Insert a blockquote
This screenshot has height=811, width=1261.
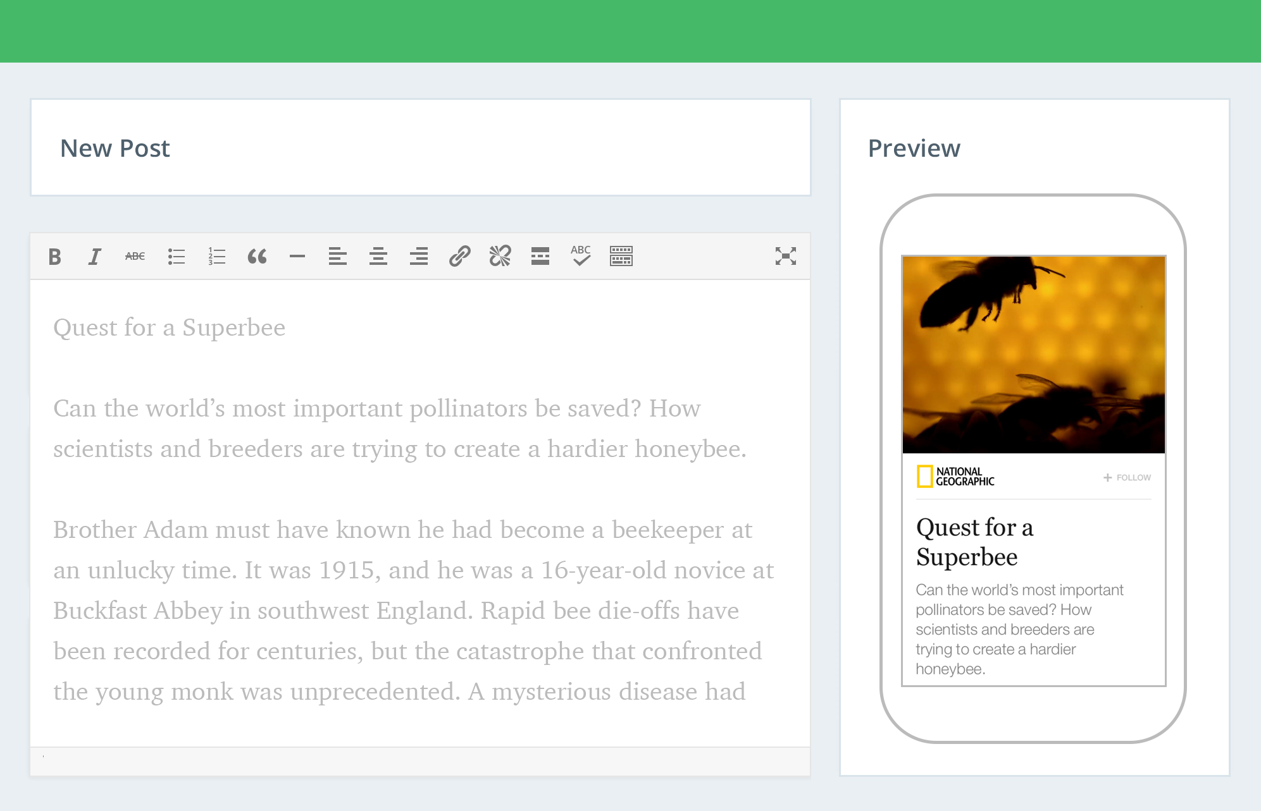pyautogui.click(x=257, y=256)
